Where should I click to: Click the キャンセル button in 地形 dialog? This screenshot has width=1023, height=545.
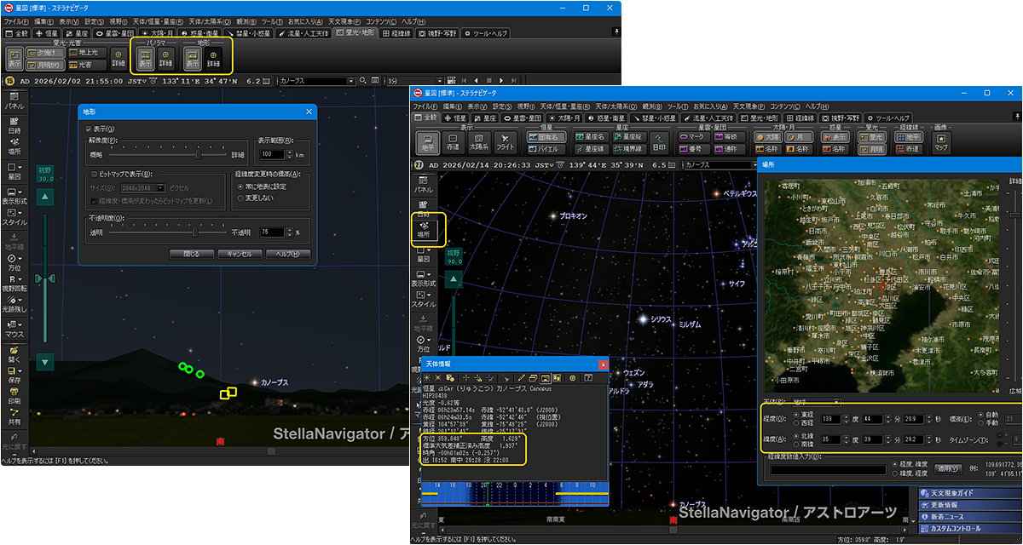tap(240, 254)
